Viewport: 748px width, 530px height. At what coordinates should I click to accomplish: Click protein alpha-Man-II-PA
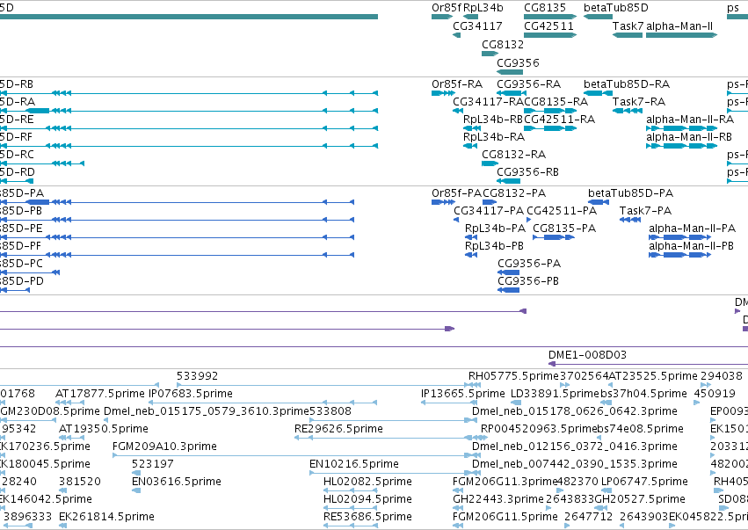click(693, 229)
